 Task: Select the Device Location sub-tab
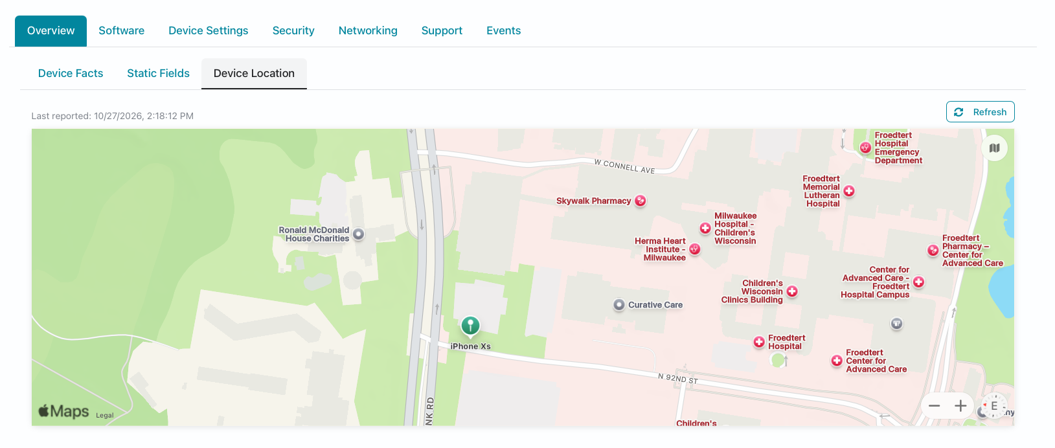point(254,73)
